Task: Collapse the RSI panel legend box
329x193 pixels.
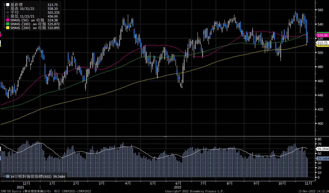Action: [x=5, y=176]
